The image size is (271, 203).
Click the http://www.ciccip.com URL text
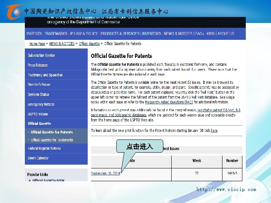(226, 189)
